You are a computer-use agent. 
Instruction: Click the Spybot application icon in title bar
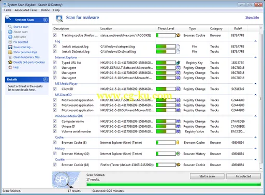point(5,5)
